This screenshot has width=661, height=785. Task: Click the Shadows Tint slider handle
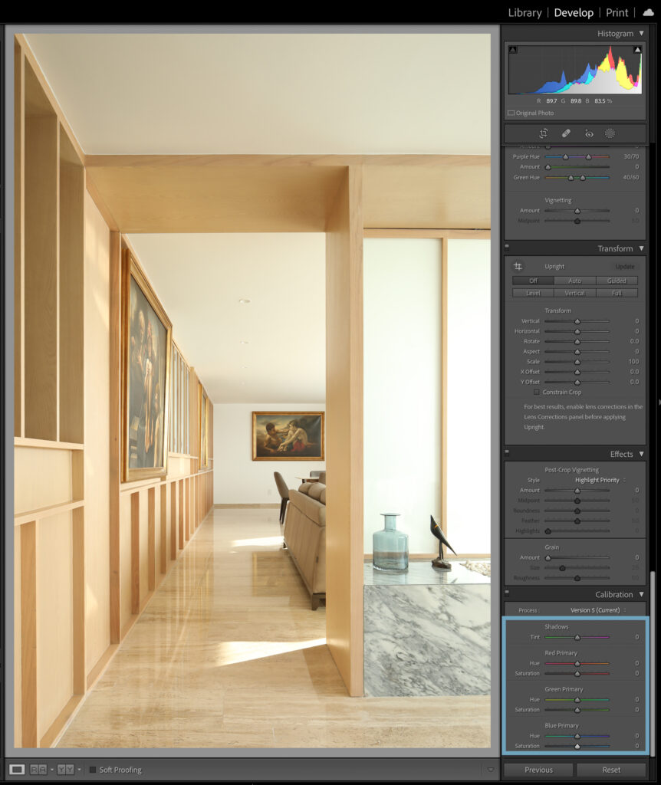click(577, 637)
